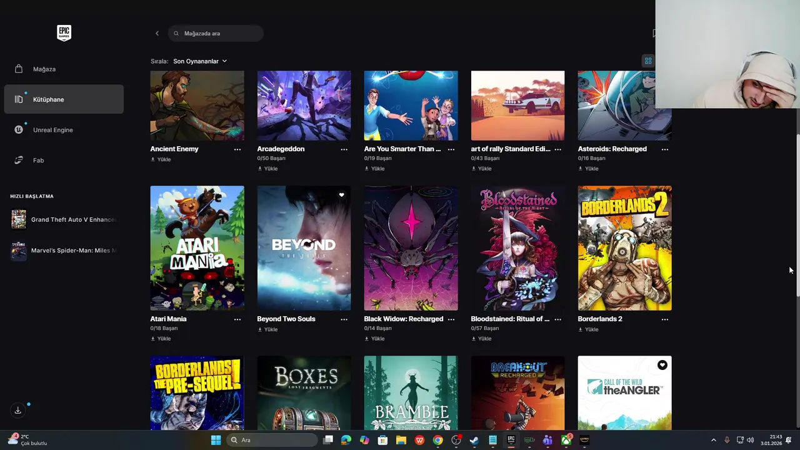The width and height of the screenshot is (800, 450).
Task: Click the Mağaza shopping bag icon
Action: point(19,69)
